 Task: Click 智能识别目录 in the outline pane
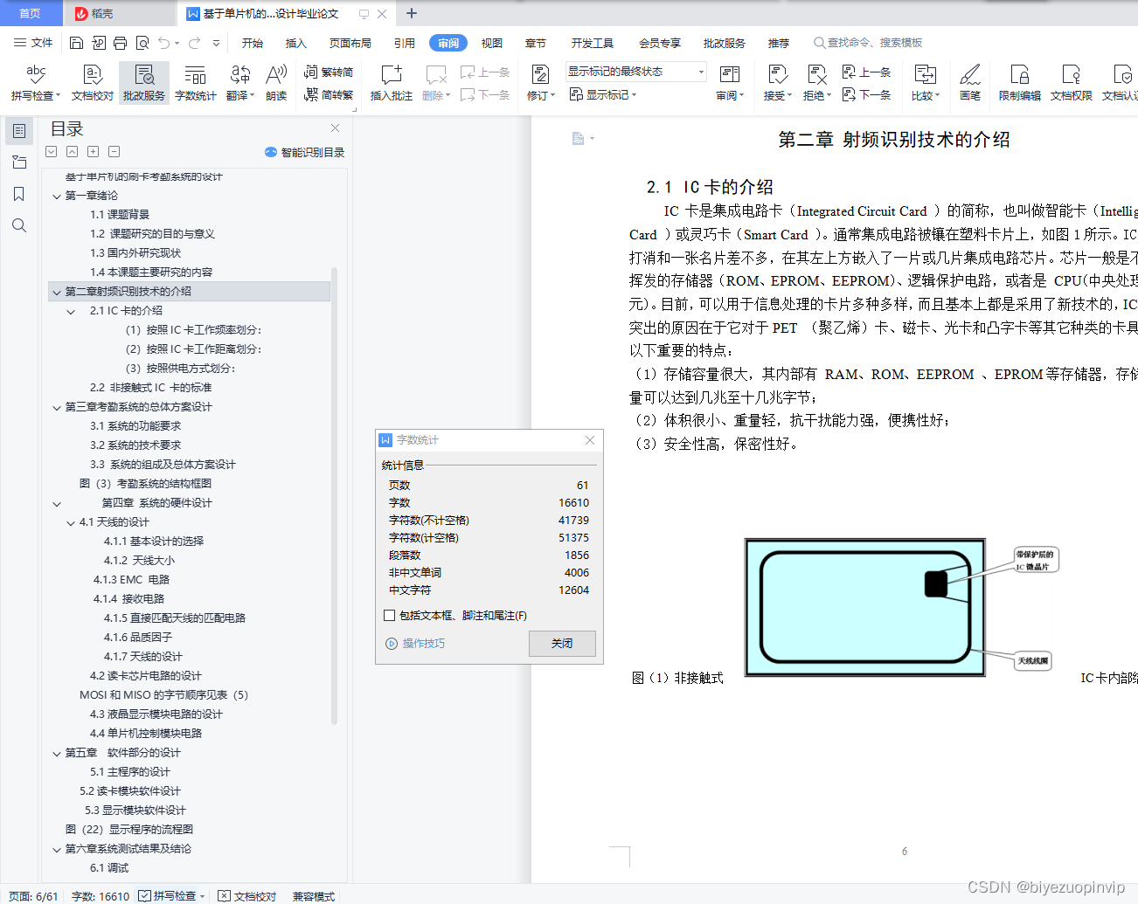click(x=305, y=152)
